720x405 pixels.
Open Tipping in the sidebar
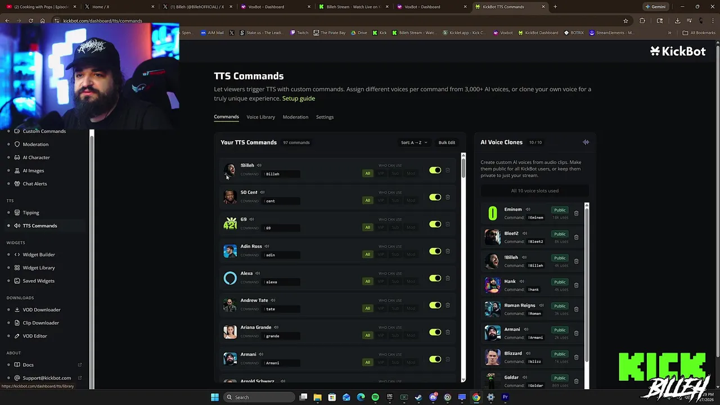[x=31, y=213]
